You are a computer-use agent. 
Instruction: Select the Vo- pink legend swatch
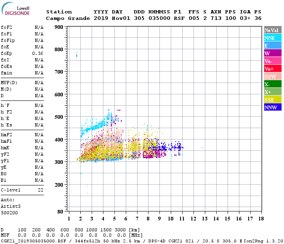coord(273,61)
